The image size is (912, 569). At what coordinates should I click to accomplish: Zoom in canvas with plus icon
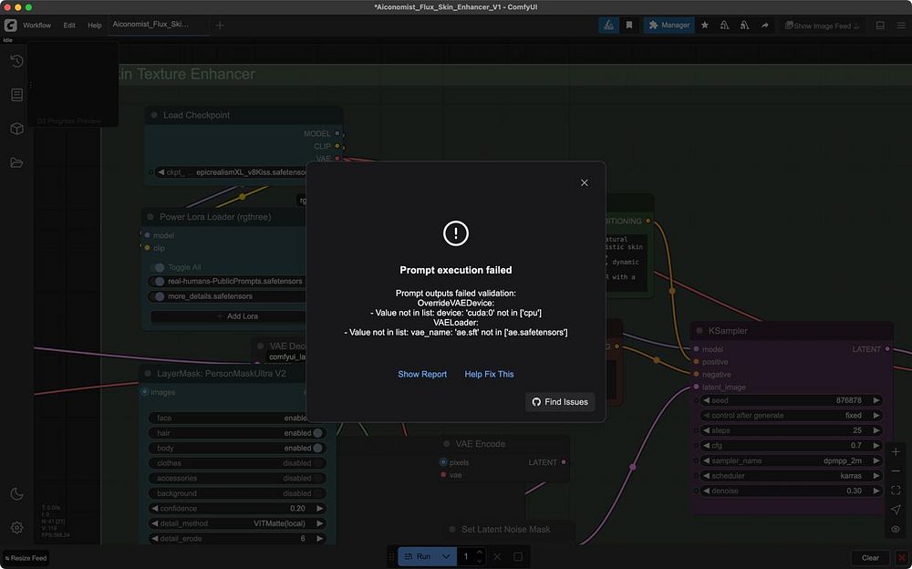click(x=896, y=452)
